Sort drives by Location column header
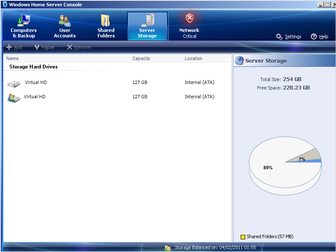The width and height of the screenshot is (336, 252). tap(194, 58)
